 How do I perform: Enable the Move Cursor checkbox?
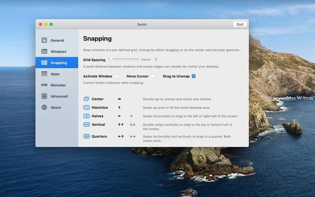pyautogui.click(x=153, y=76)
